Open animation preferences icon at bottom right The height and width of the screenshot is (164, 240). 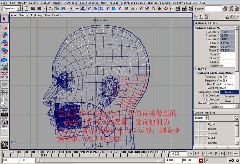click(237, 160)
